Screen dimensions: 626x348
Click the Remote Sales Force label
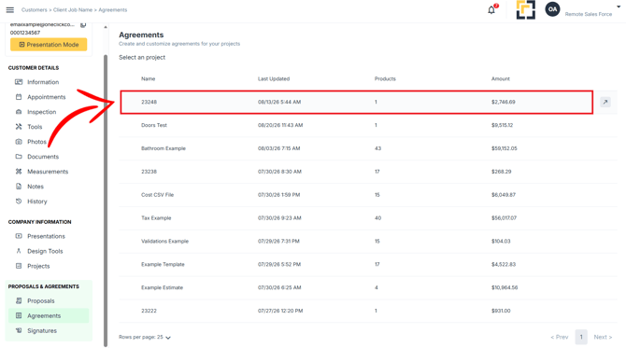pos(589,14)
